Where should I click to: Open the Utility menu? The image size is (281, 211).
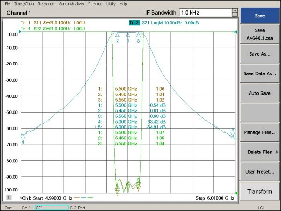(111, 4)
